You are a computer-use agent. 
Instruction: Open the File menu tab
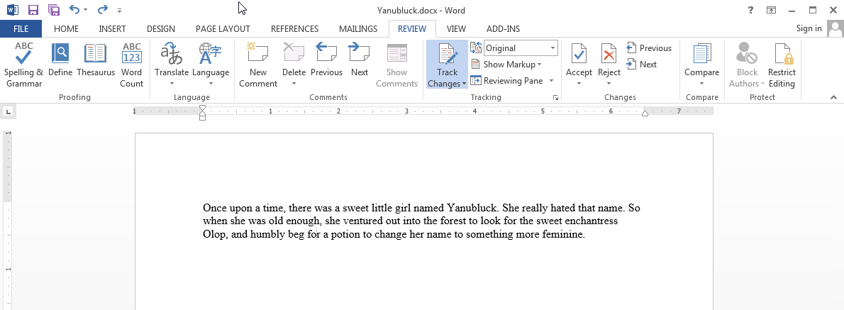(x=21, y=29)
